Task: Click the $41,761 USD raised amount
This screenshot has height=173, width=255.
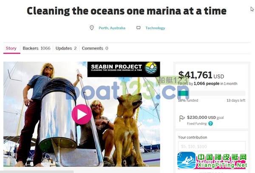Action: 201,75
